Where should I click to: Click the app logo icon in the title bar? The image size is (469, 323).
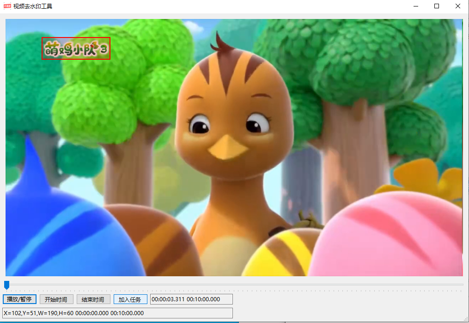pyautogui.click(x=6, y=6)
